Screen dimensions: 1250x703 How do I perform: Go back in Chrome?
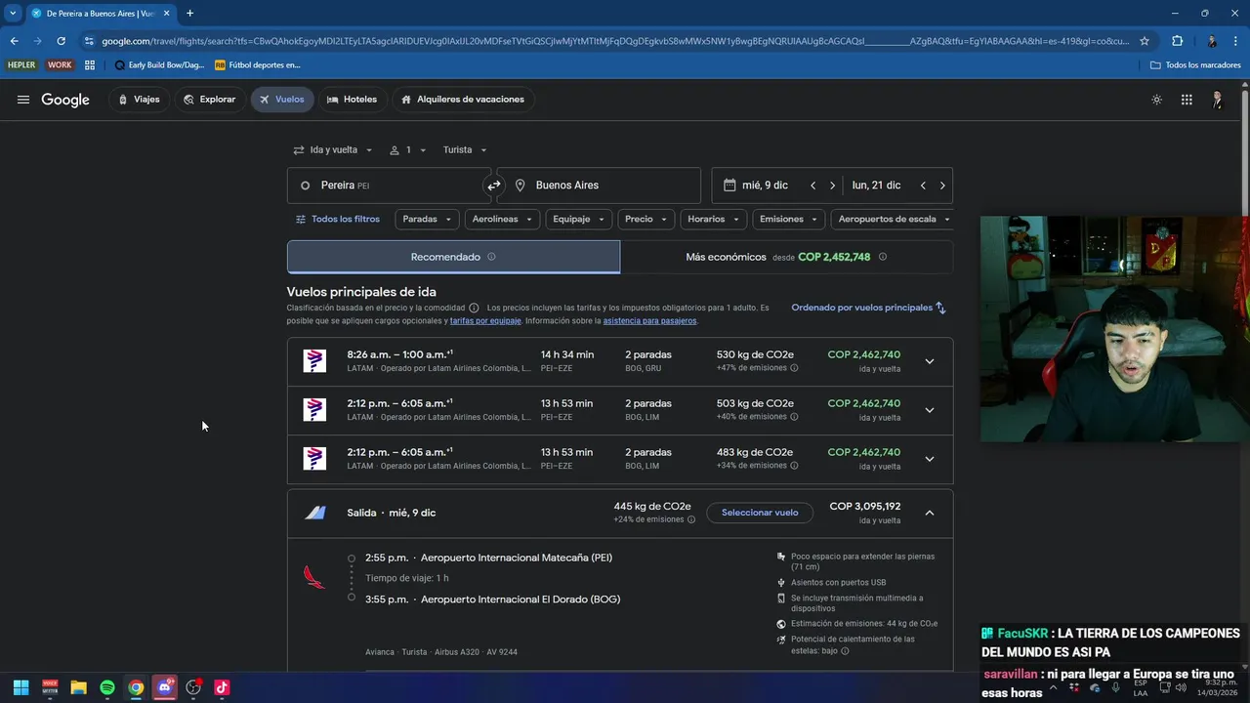coord(14,41)
